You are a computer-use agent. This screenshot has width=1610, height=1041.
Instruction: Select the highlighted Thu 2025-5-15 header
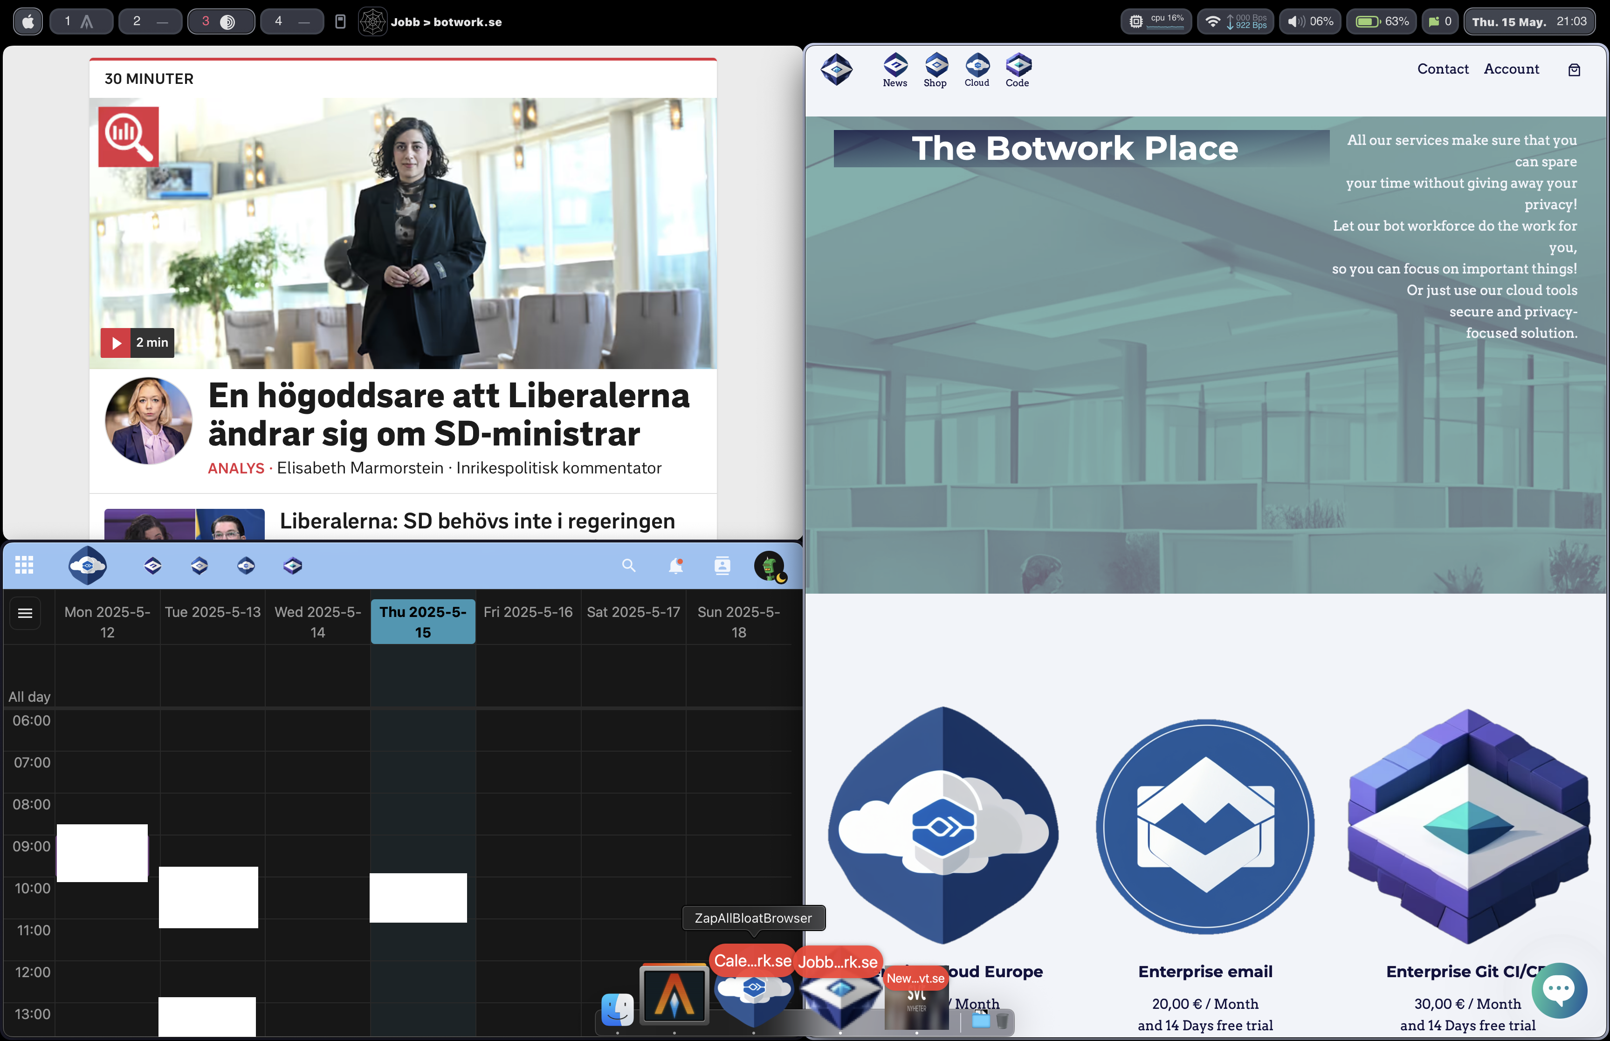tap(423, 622)
